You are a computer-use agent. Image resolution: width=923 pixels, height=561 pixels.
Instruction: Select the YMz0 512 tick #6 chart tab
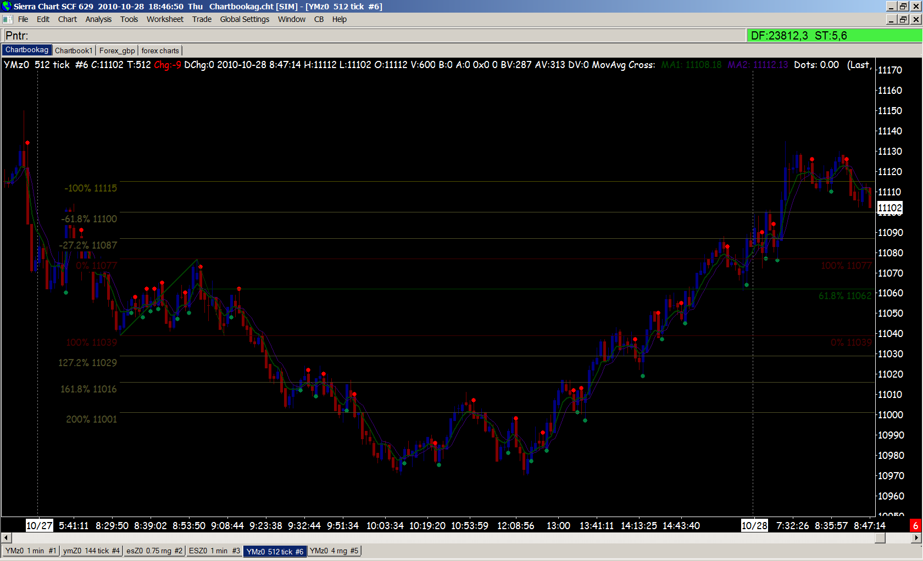click(x=275, y=551)
